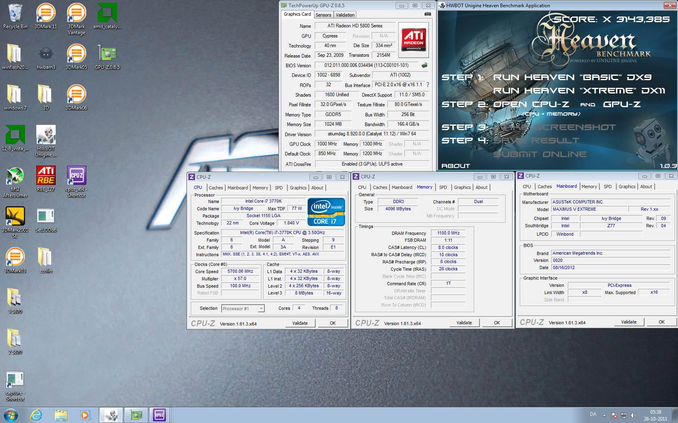Launch 3DMark03 desktop shortcut
Viewport: 678px width, 423px height.
(x=15, y=260)
